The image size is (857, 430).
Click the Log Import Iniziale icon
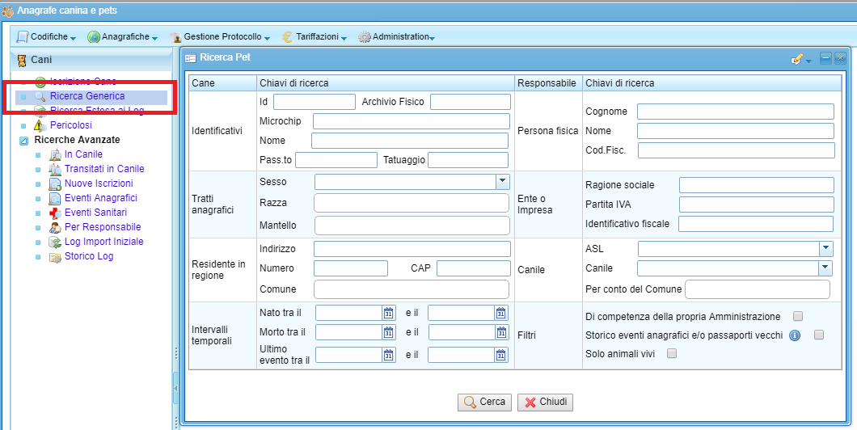pyautogui.click(x=55, y=242)
